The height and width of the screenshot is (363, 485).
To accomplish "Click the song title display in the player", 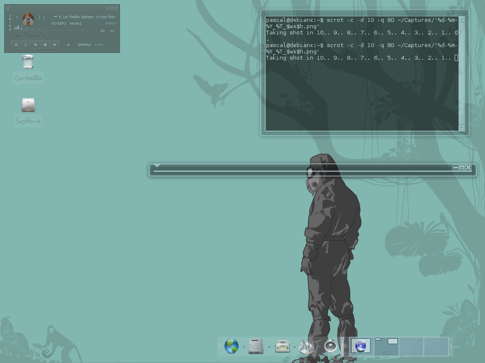I will coord(83,17).
